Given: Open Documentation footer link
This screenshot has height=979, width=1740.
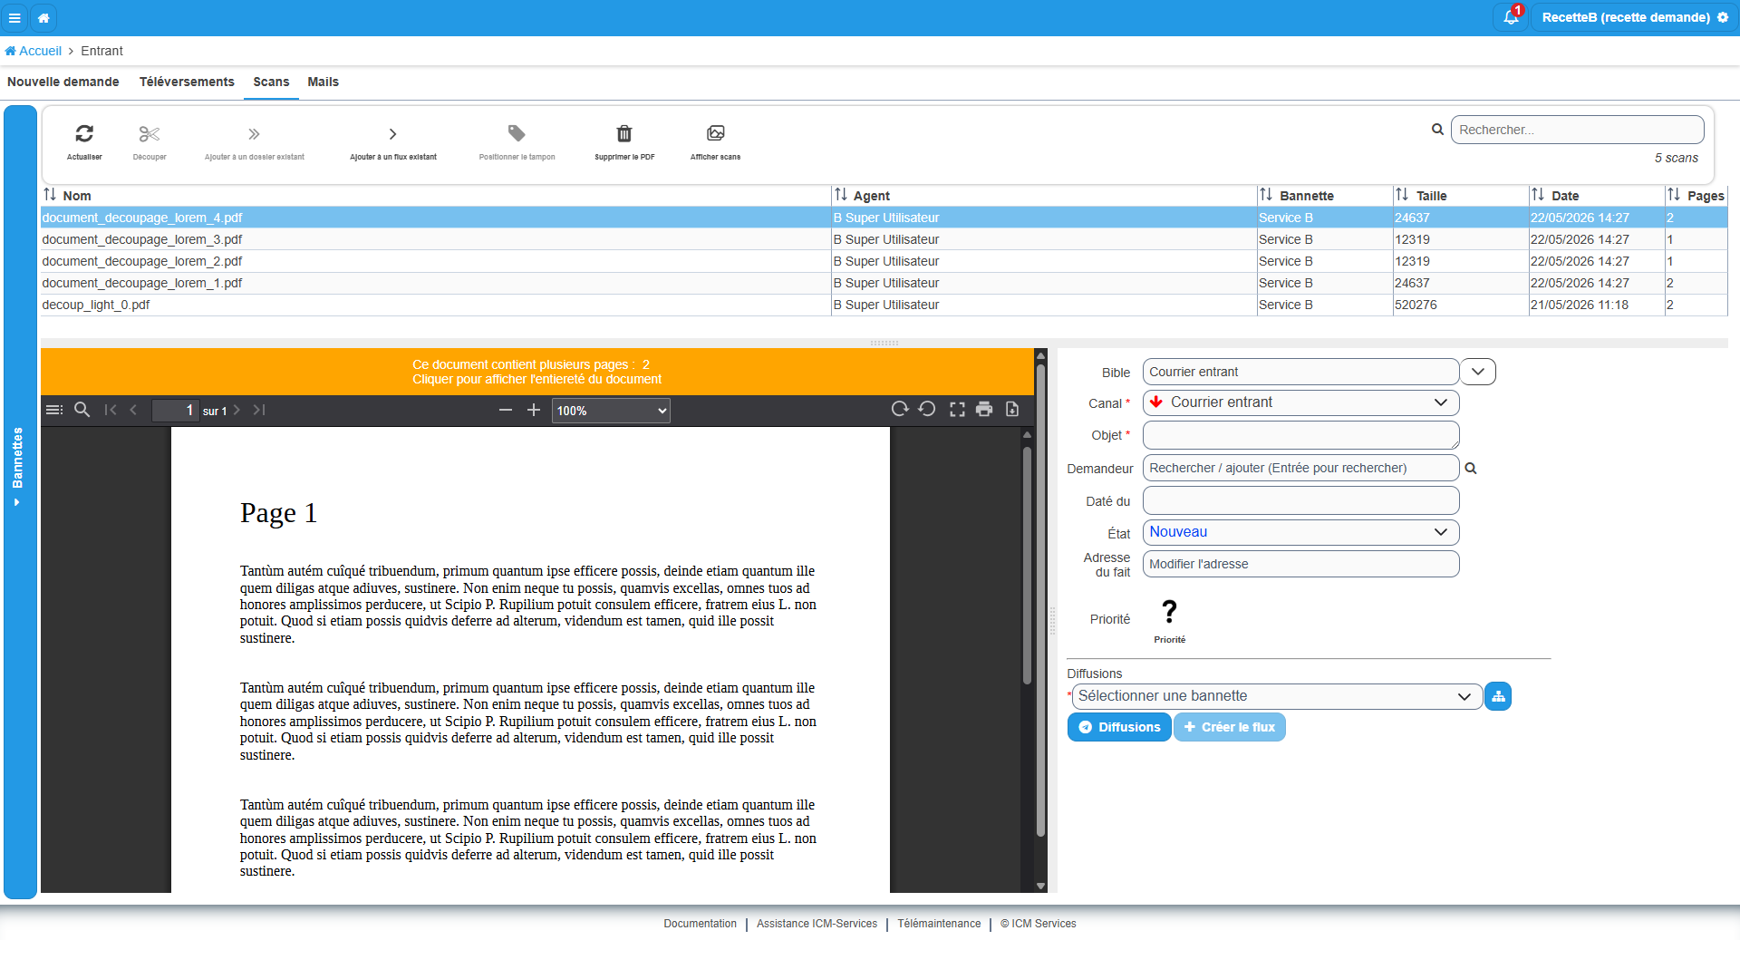Looking at the screenshot, I should (x=700, y=924).
